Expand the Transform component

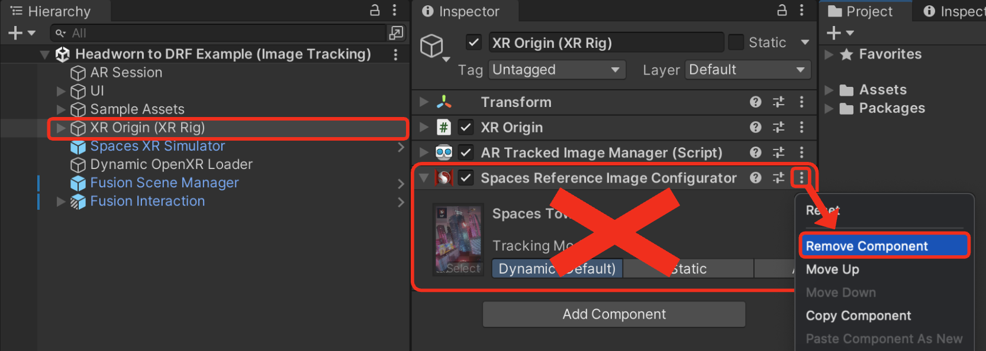click(x=424, y=102)
